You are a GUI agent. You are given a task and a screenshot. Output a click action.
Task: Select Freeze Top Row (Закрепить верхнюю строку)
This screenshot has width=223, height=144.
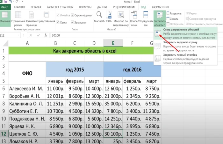click(x=182, y=42)
